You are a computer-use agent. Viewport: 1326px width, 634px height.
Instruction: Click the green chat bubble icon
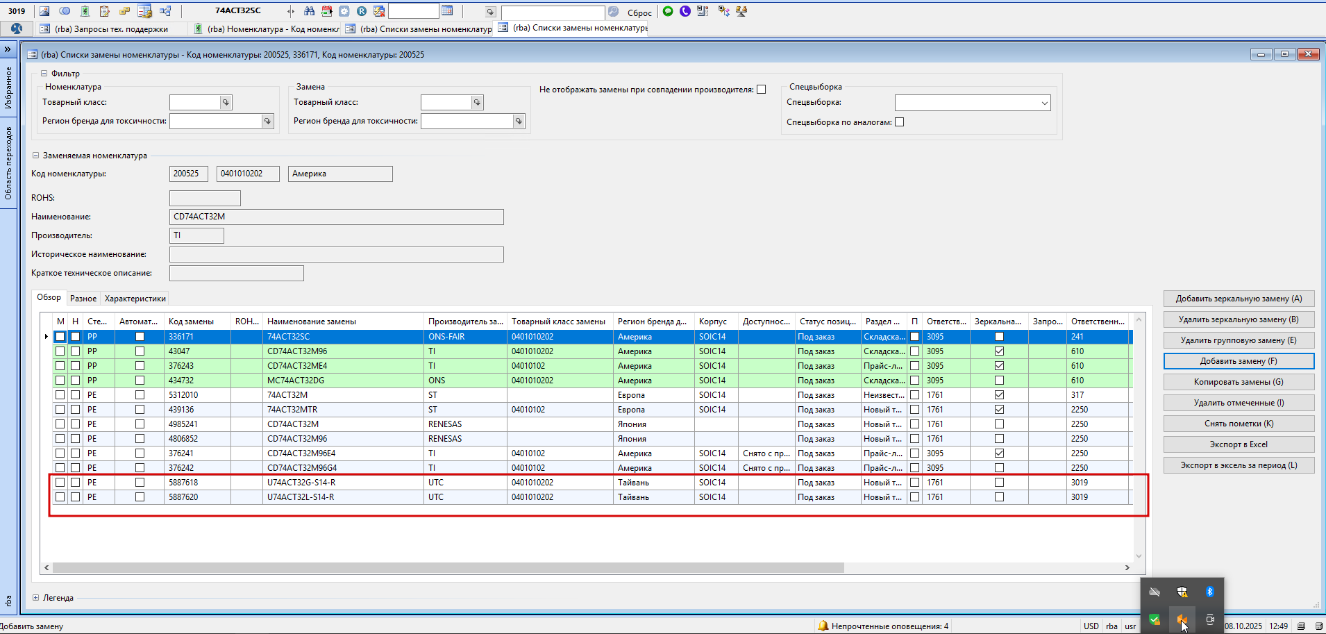click(x=668, y=11)
